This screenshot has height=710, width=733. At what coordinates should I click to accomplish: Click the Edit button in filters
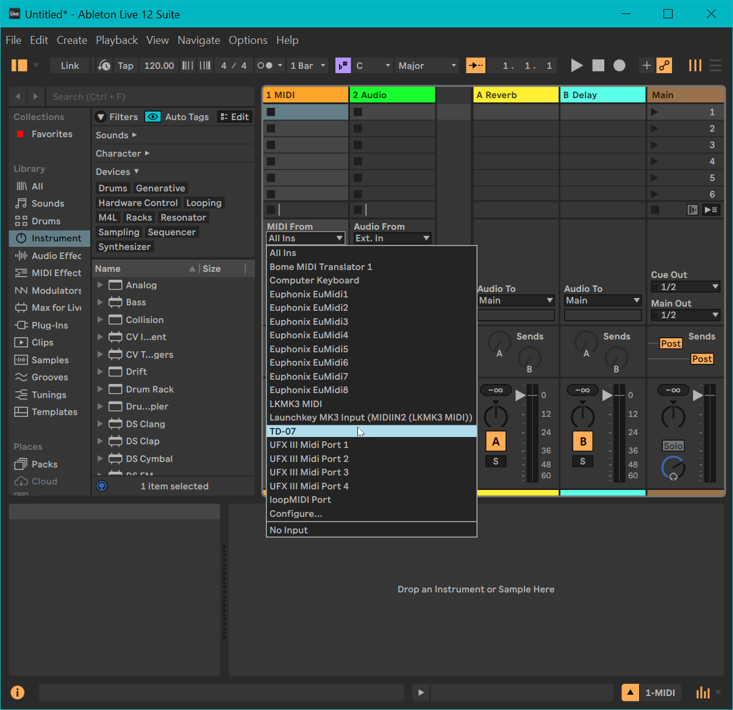click(235, 117)
